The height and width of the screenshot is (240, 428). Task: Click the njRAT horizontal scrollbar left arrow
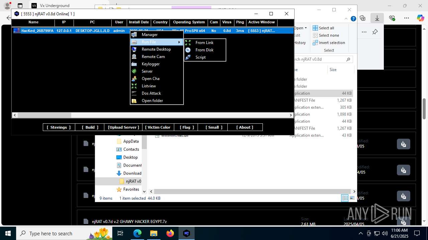click(x=15, y=115)
